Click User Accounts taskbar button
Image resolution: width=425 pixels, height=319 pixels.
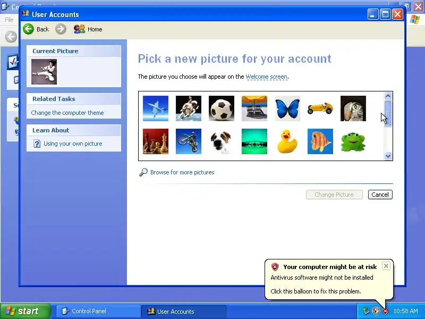183,311
